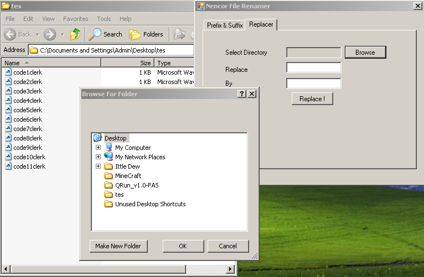Click the Explorer horizontal scrollbar thumb
424x277 pixels.
[x=98, y=269]
